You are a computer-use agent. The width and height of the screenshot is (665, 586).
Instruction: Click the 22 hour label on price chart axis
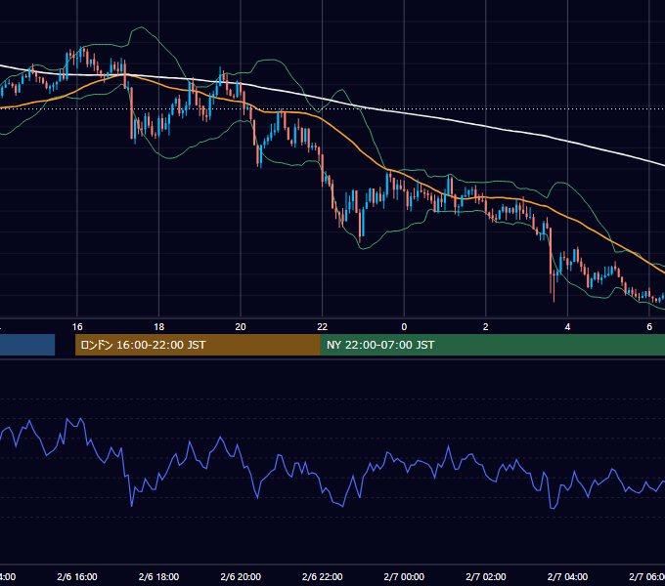tap(323, 327)
